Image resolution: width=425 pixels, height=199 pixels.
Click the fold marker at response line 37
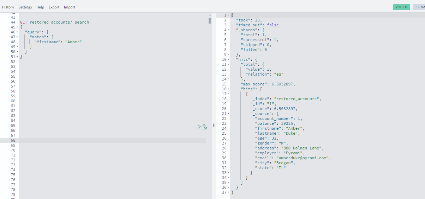(228, 192)
